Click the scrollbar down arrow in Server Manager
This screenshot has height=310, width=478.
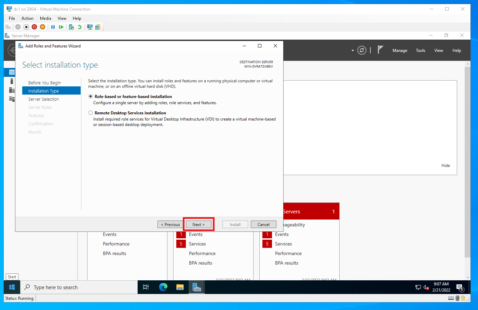[x=467, y=278]
